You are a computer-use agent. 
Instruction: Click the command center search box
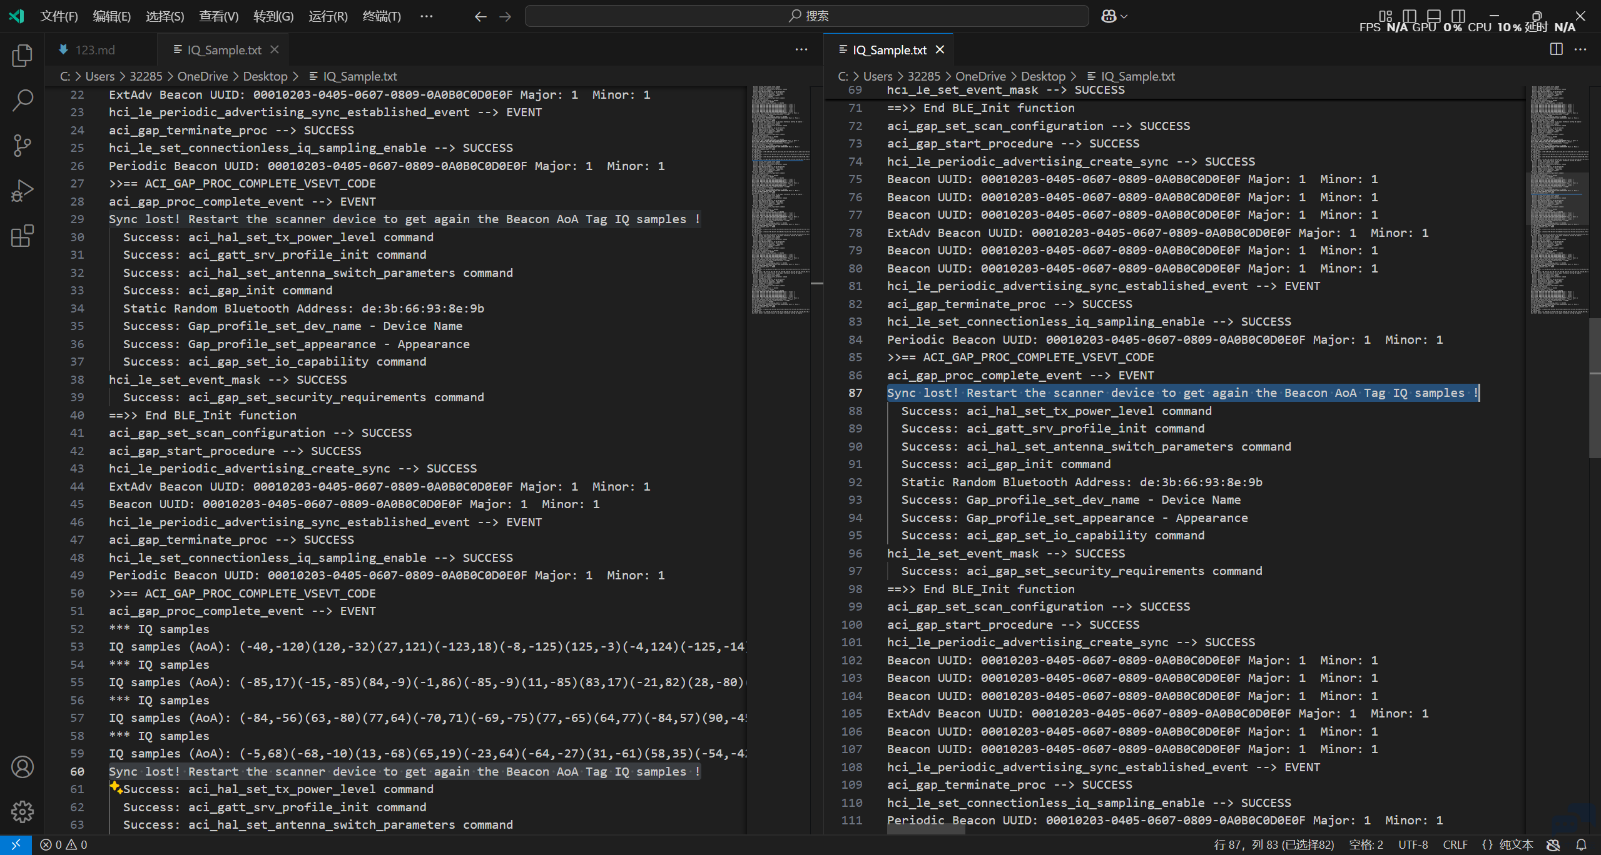pos(806,16)
